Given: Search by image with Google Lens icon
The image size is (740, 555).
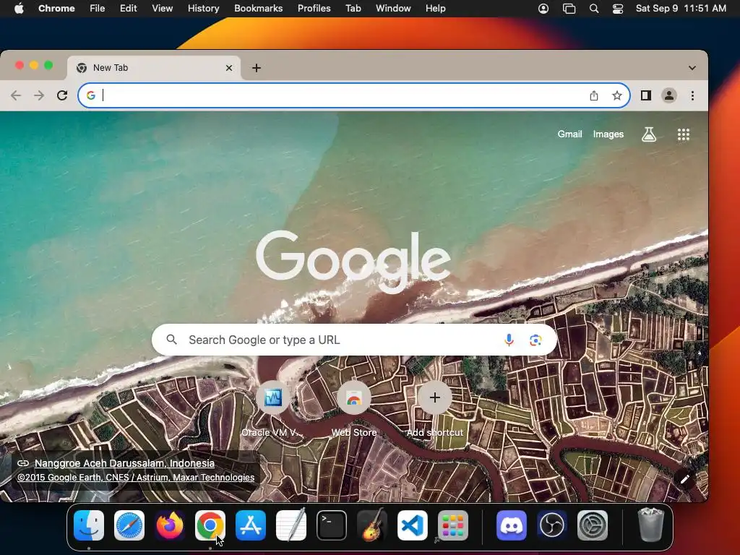Looking at the screenshot, I should click(x=535, y=340).
